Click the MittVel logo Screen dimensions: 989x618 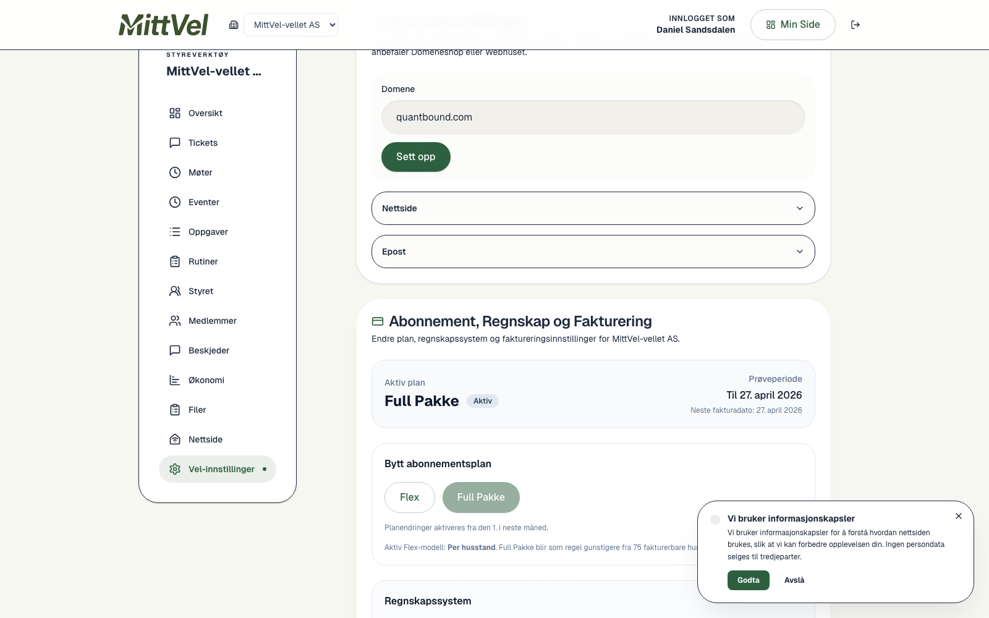164,25
